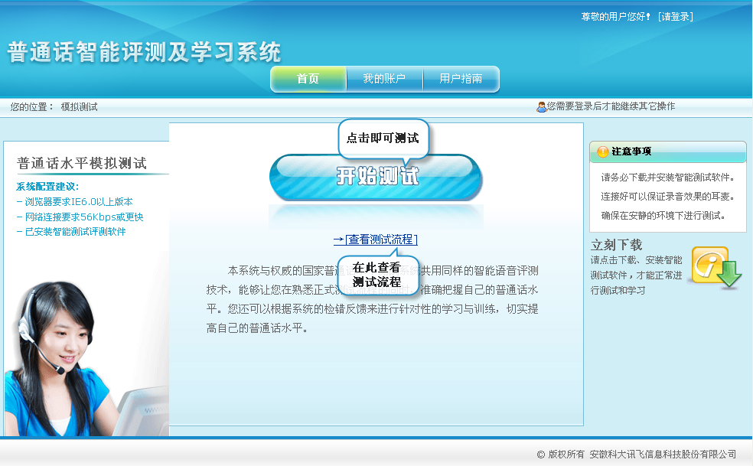
Task: Click the site title 普通话智能评测及学习系统
Action: pyautogui.click(x=145, y=52)
